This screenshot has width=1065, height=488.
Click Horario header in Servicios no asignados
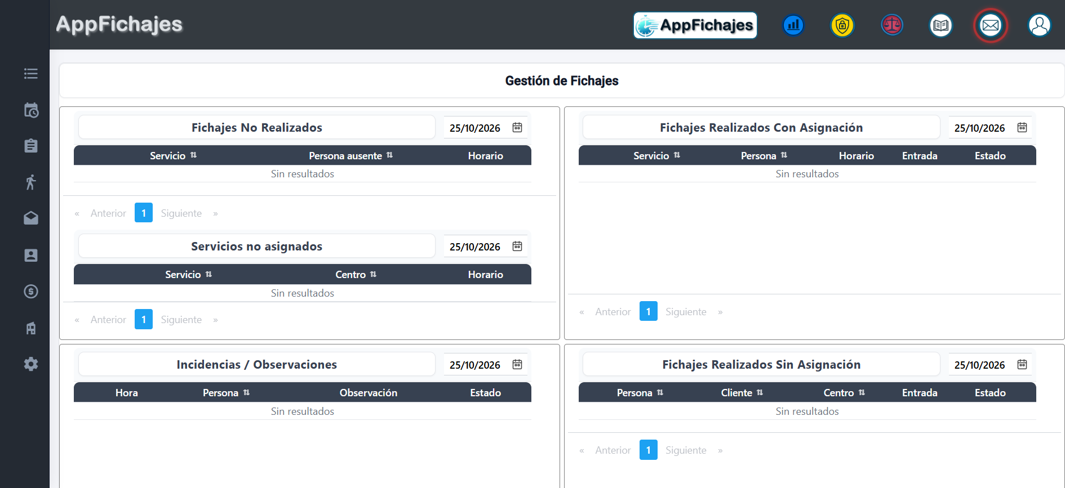(486, 274)
